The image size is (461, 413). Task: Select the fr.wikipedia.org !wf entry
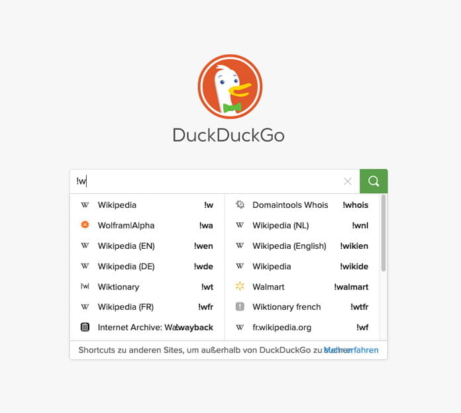coord(302,327)
